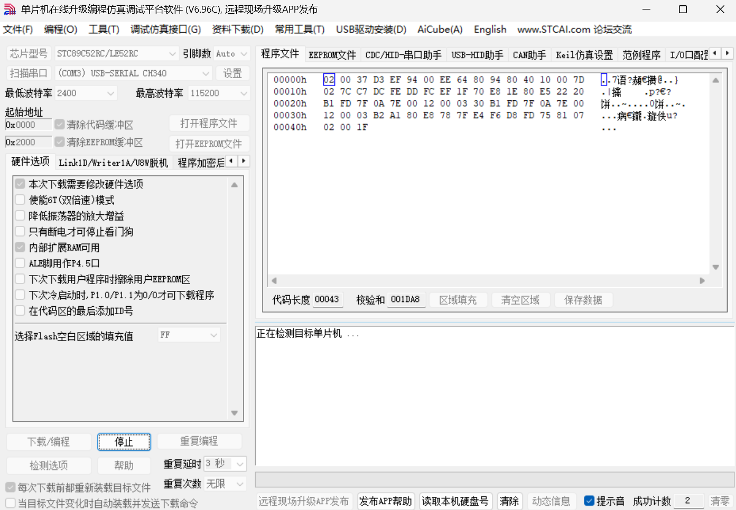Open 编程(O) menu
This screenshot has width=736, height=510.
(x=60, y=30)
